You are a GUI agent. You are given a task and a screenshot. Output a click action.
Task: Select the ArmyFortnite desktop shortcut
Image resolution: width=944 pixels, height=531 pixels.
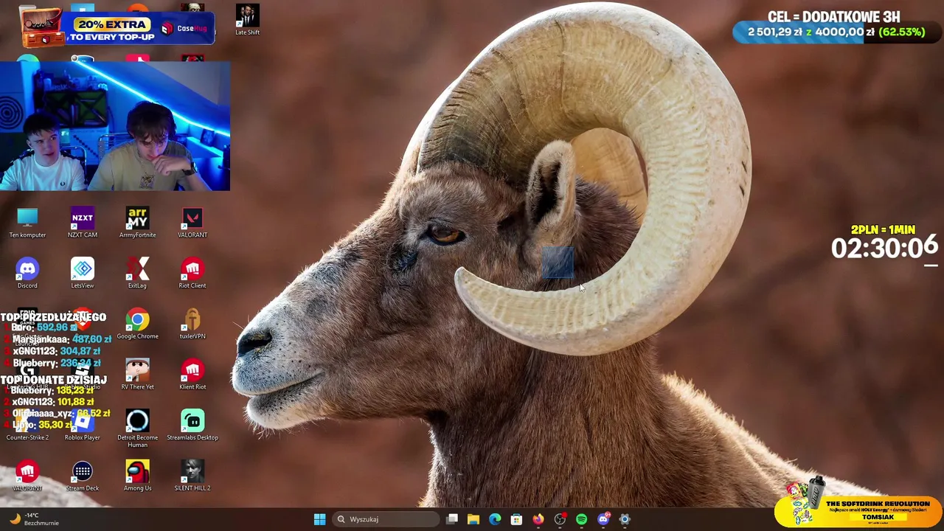tap(137, 223)
